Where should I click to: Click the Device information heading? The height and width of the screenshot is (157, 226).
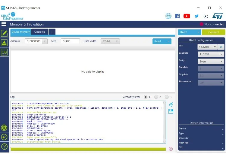[202, 123]
